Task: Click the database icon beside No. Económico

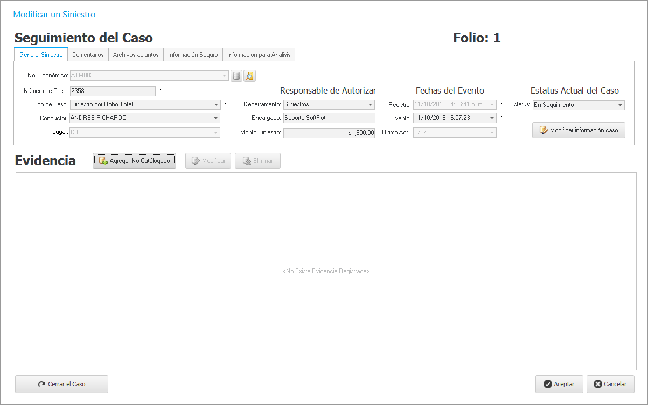Action: 236,76
